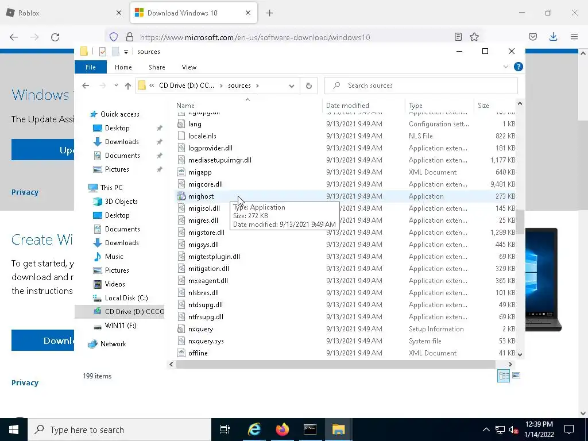This screenshot has height=441, width=588.
Task: Show hidden tray icons chevron
Action: [x=486, y=430]
